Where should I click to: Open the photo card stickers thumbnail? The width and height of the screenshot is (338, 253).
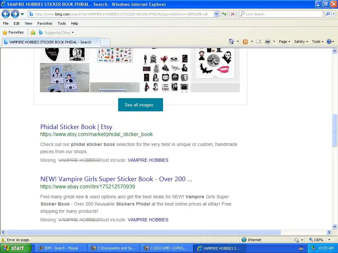(x=65, y=77)
